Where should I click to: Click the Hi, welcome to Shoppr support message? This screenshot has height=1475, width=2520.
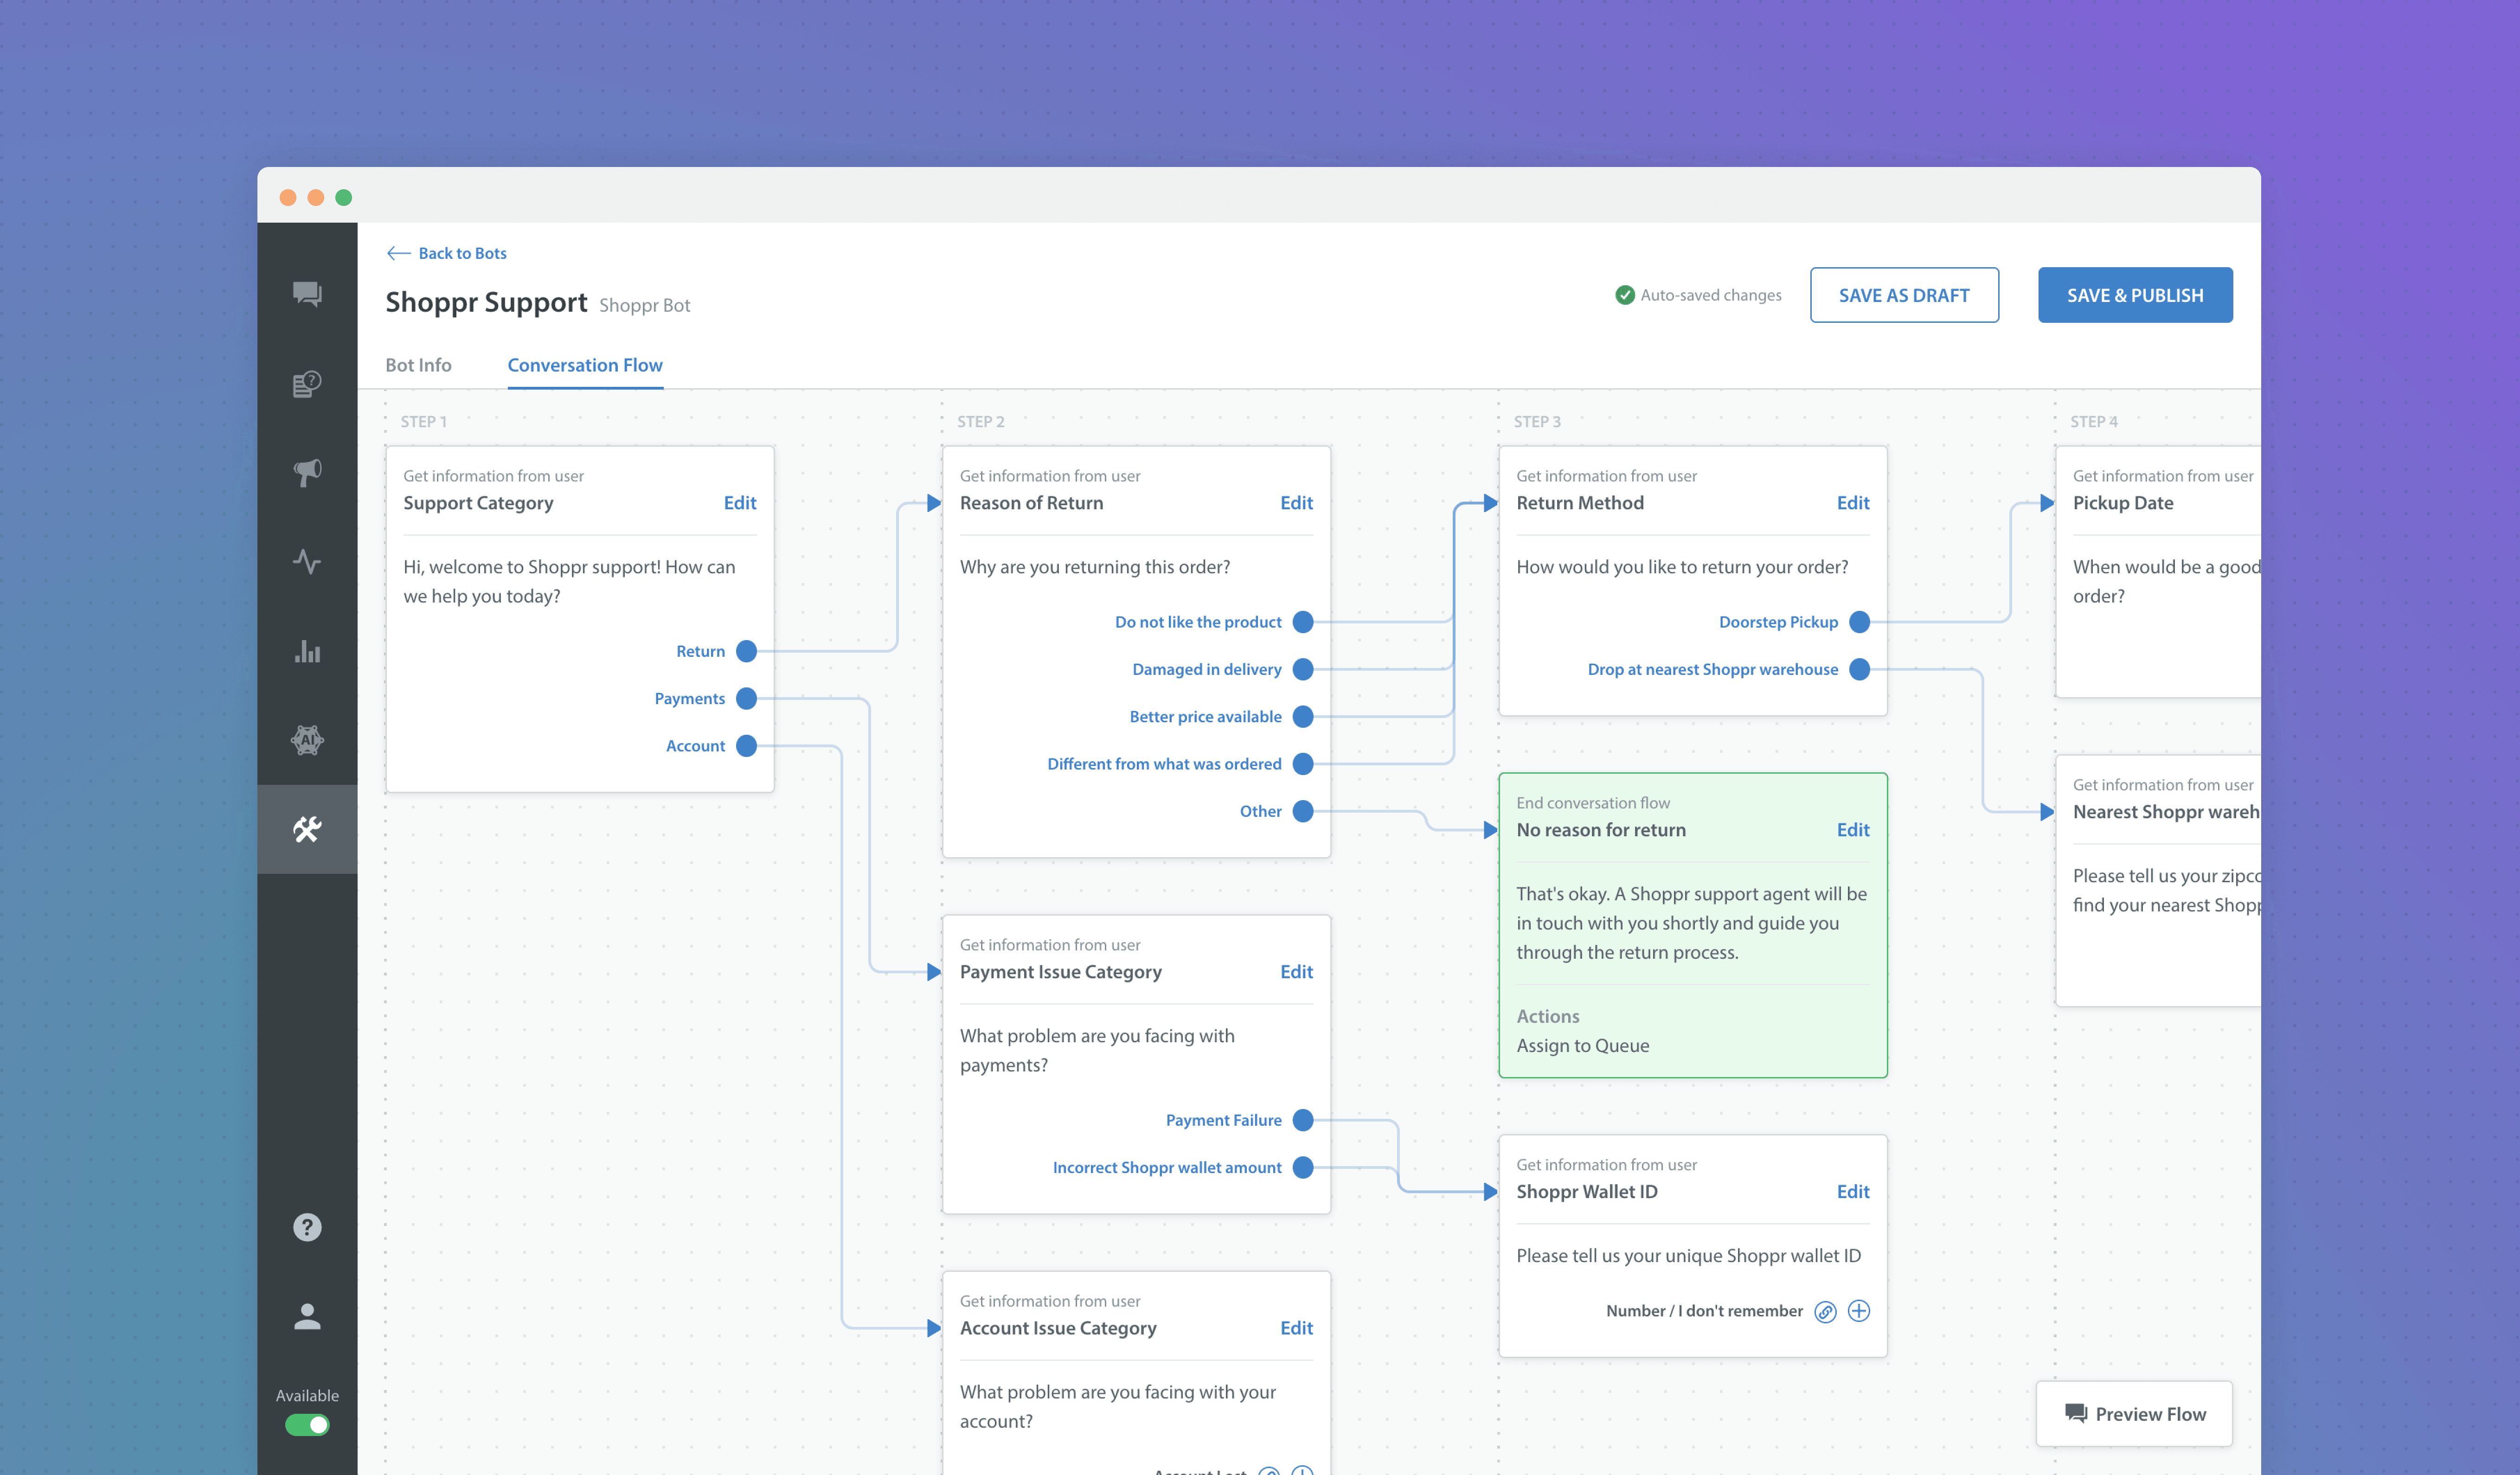569,581
